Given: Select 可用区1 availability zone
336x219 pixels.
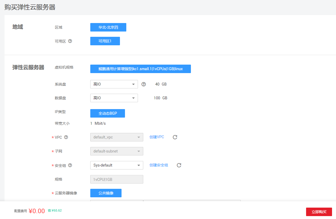Looking at the screenshot, I should 105,41.
